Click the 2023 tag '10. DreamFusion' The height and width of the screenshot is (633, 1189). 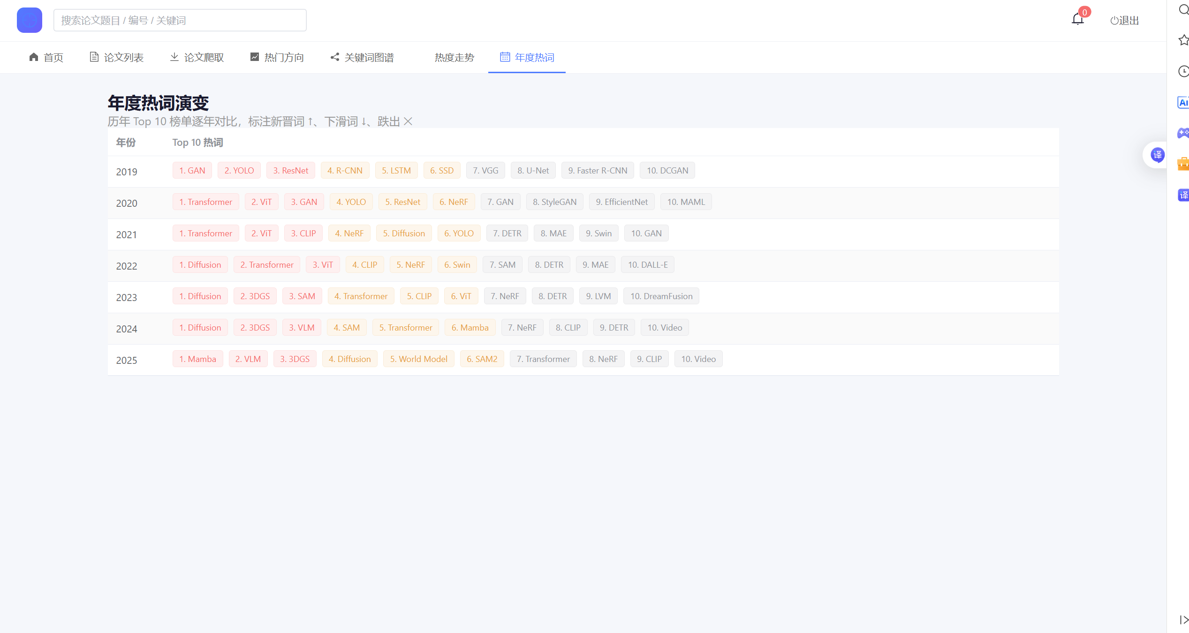pyautogui.click(x=661, y=296)
